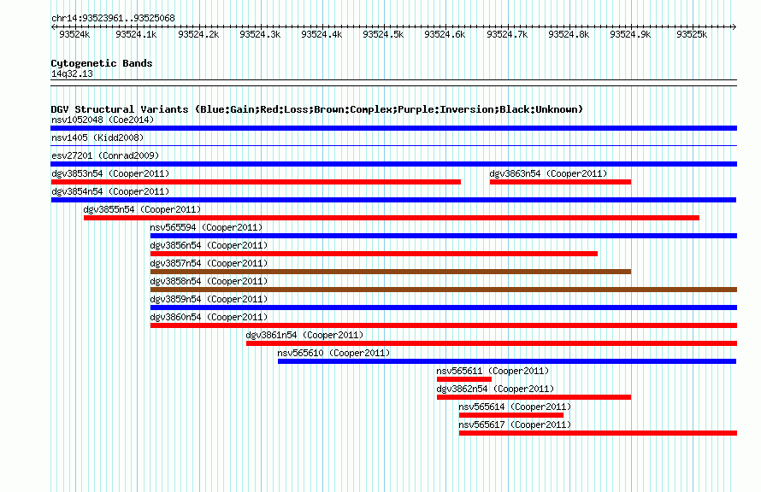
Task: Click the ruler's left arrowhead
Action: click(x=53, y=27)
